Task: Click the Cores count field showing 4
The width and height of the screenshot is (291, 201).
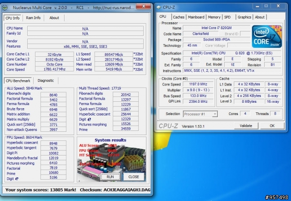Action: click(245, 113)
